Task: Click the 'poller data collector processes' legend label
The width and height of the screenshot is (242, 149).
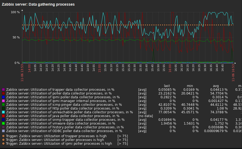Action: point(59,93)
